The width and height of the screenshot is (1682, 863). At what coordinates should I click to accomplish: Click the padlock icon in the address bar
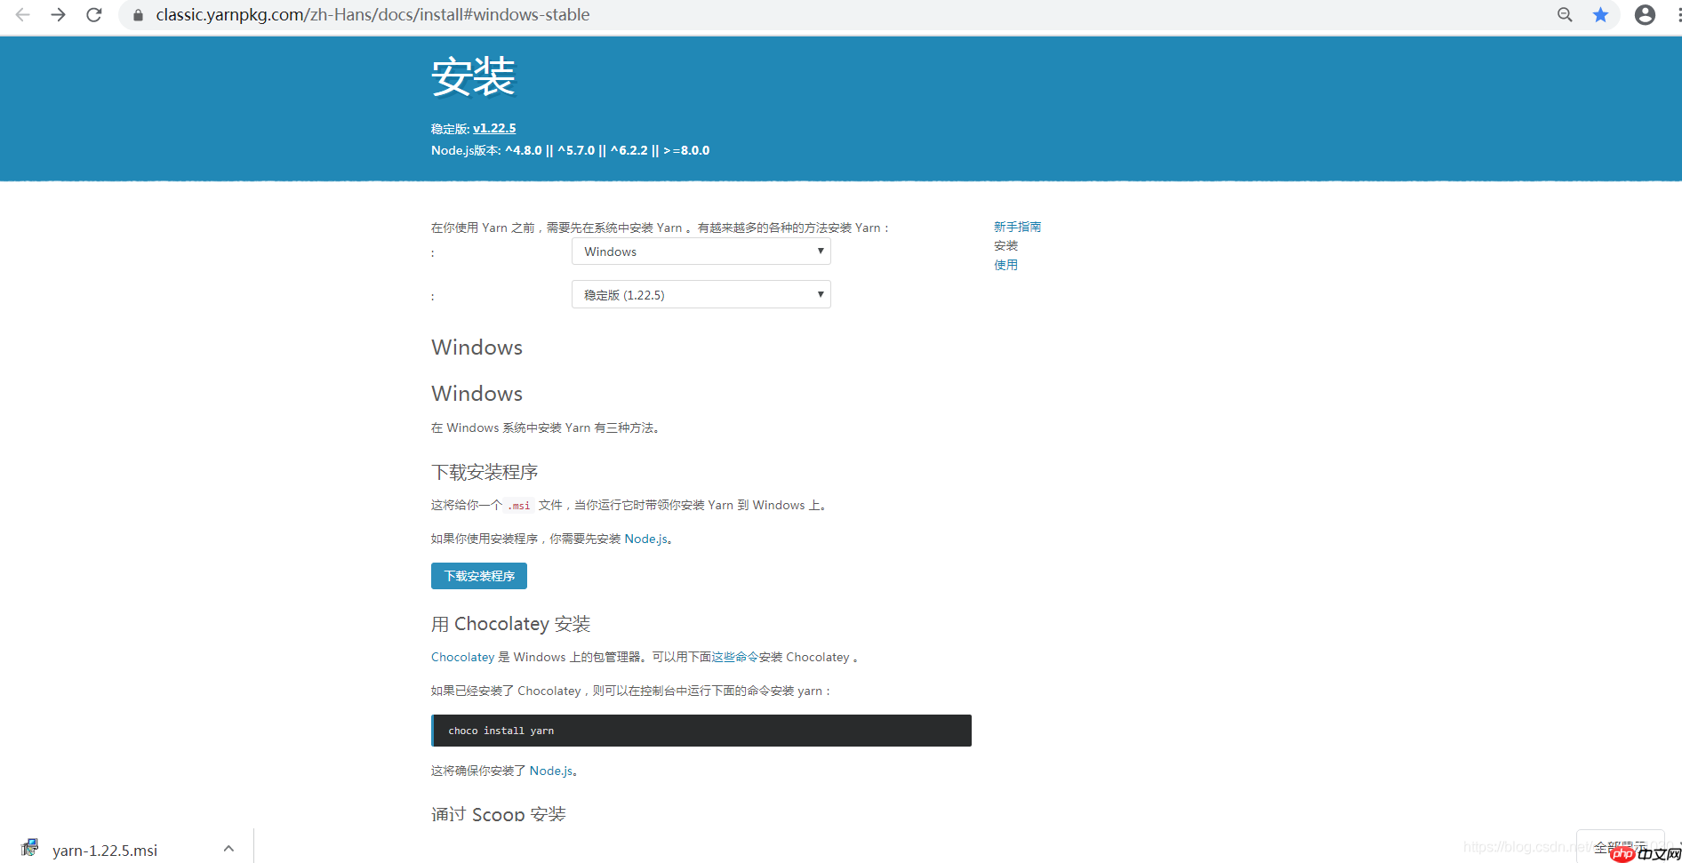click(x=137, y=14)
